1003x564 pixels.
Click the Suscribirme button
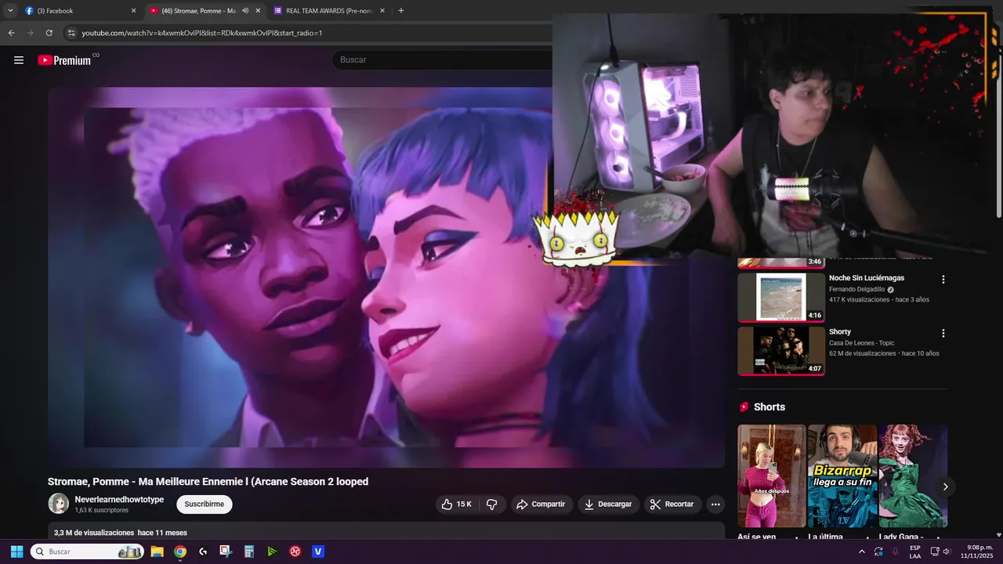[205, 504]
